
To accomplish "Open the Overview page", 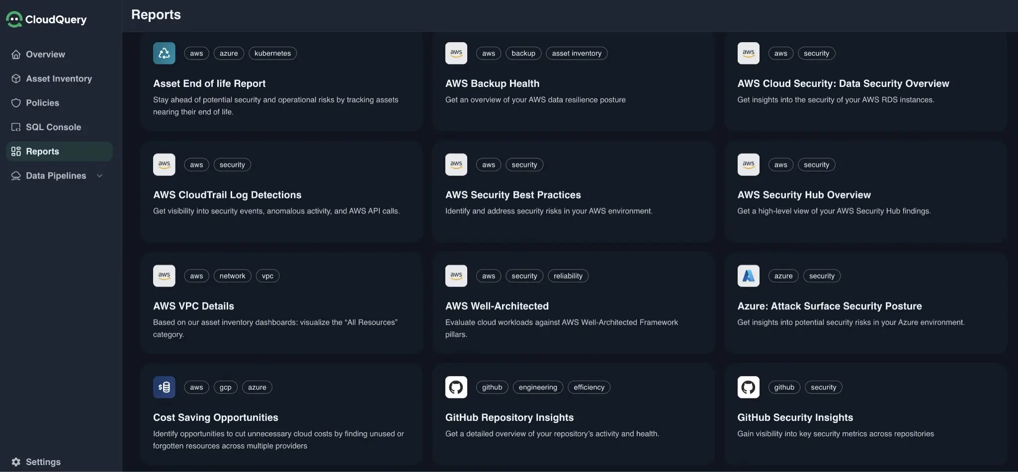I will pyautogui.click(x=59, y=54).
